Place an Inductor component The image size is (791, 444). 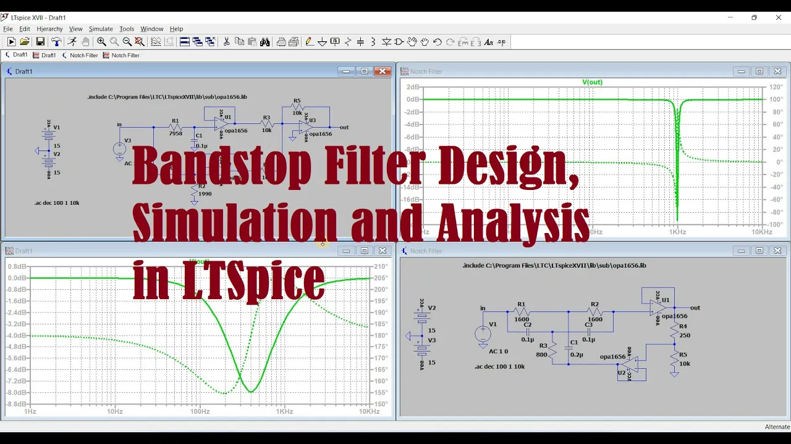pos(373,42)
